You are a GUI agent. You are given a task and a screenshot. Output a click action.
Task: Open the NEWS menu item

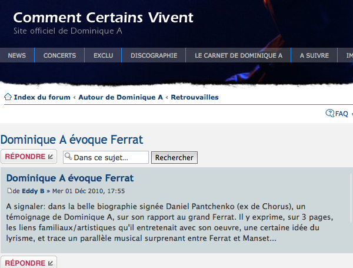tap(17, 55)
